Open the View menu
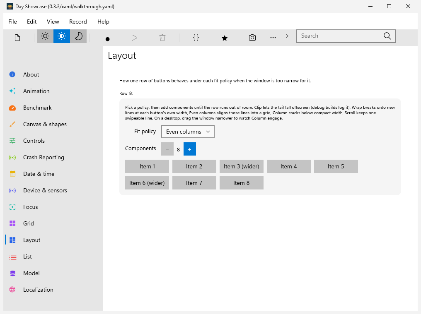Viewport: 421px width, 314px height. point(53,22)
